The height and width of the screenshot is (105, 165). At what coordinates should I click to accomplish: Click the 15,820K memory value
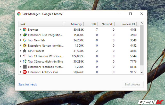[x=78, y=35]
